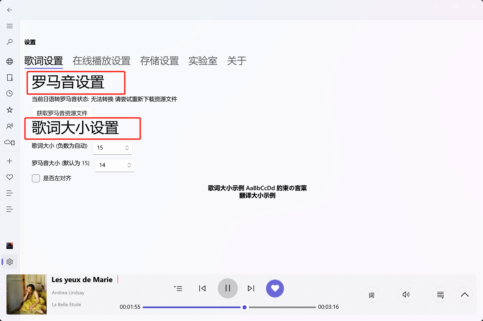This screenshot has width=483, height=321.
Task: Switch to the 存储设置 tab
Action: pyautogui.click(x=159, y=61)
